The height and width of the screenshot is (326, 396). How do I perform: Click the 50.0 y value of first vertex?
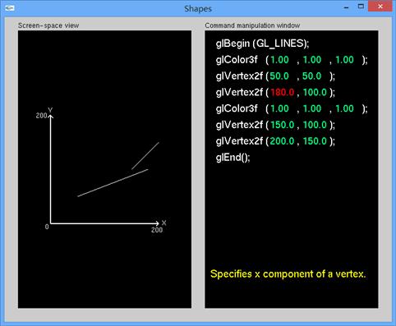(x=311, y=76)
